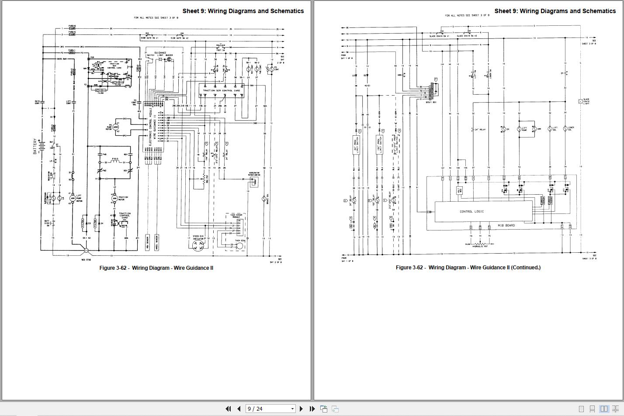Viewport: 624px width, 416px height.
Task: Click the CONTROL LOGIC block label
Action: coord(471,212)
